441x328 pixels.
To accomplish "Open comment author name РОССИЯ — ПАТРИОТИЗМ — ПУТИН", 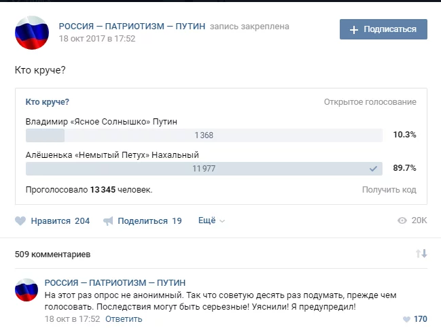I will click(x=115, y=282).
